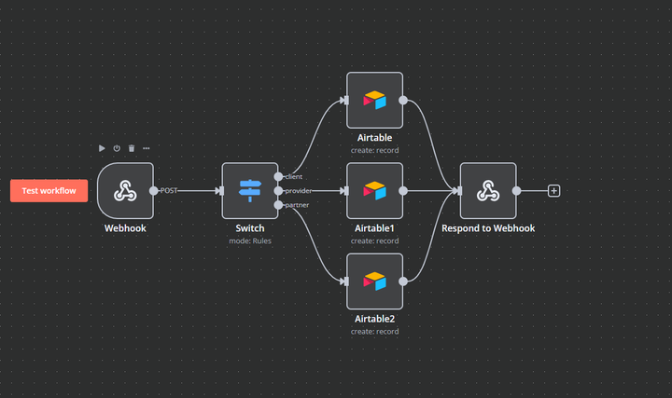Click the 'client' output label

tap(294, 176)
